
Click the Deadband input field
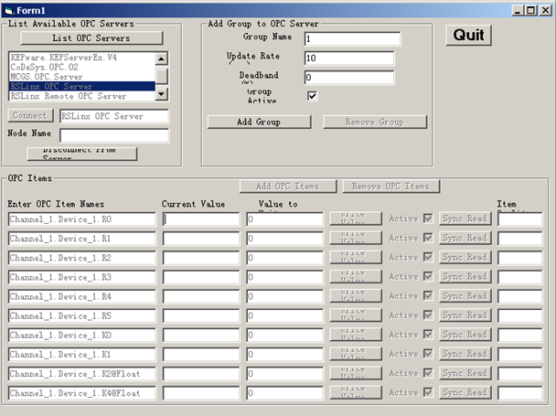click(348, 78)
